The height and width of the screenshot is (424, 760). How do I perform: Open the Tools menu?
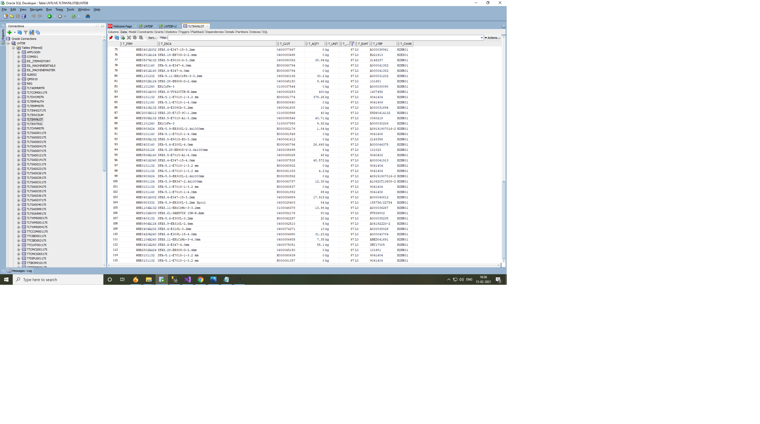(x=70, y=9)
